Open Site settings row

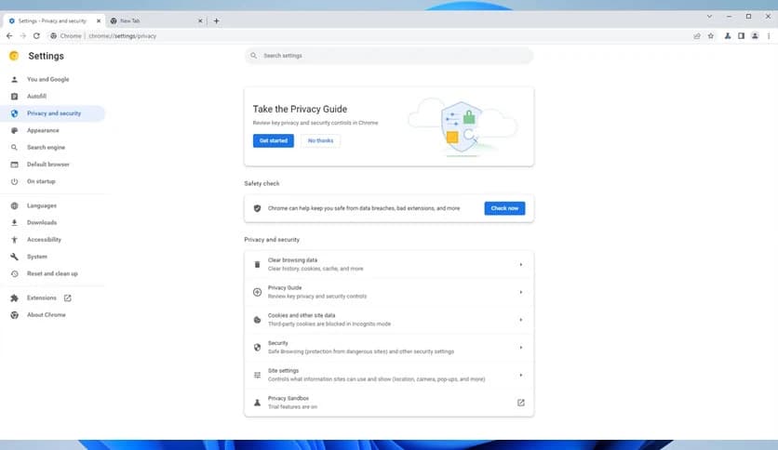[389, 376]
